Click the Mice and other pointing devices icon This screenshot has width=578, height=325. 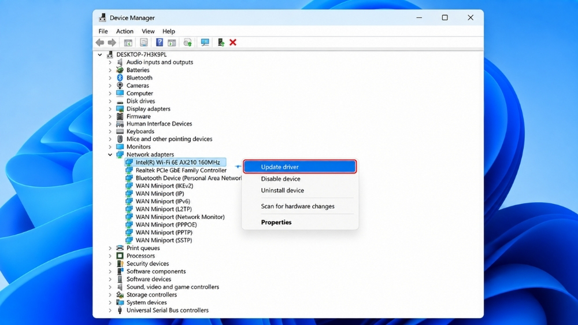click(x=120, y=139)
